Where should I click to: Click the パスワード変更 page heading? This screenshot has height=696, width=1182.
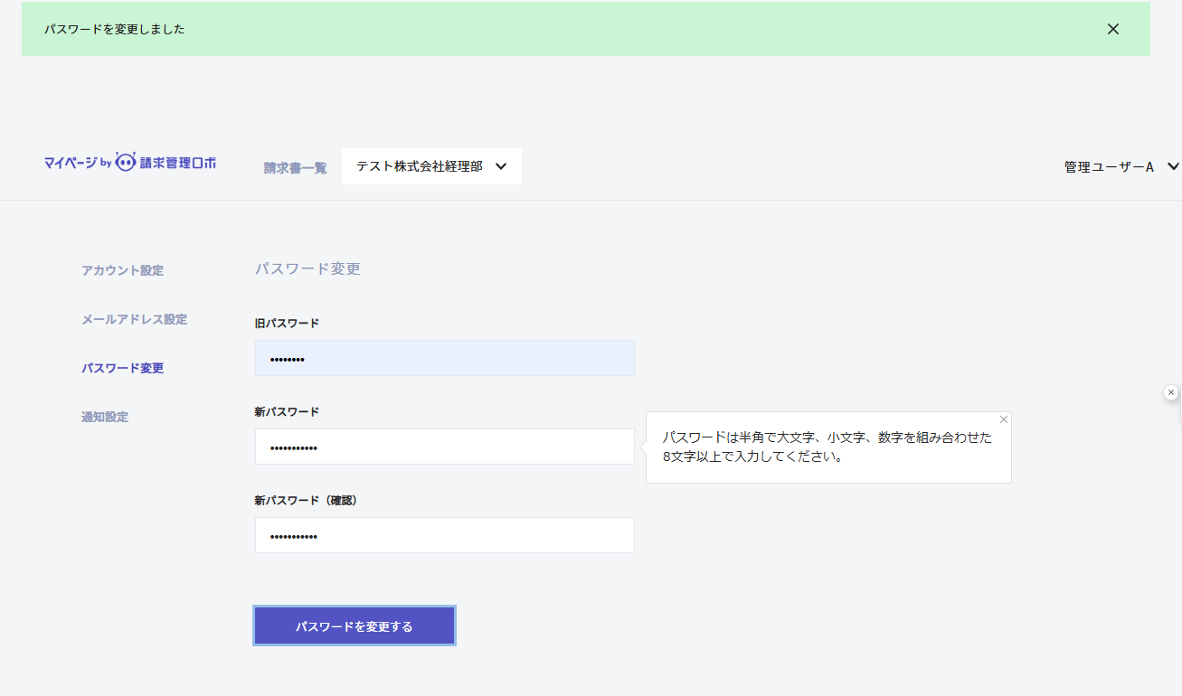pyautogui.click(x=307, y=268)
